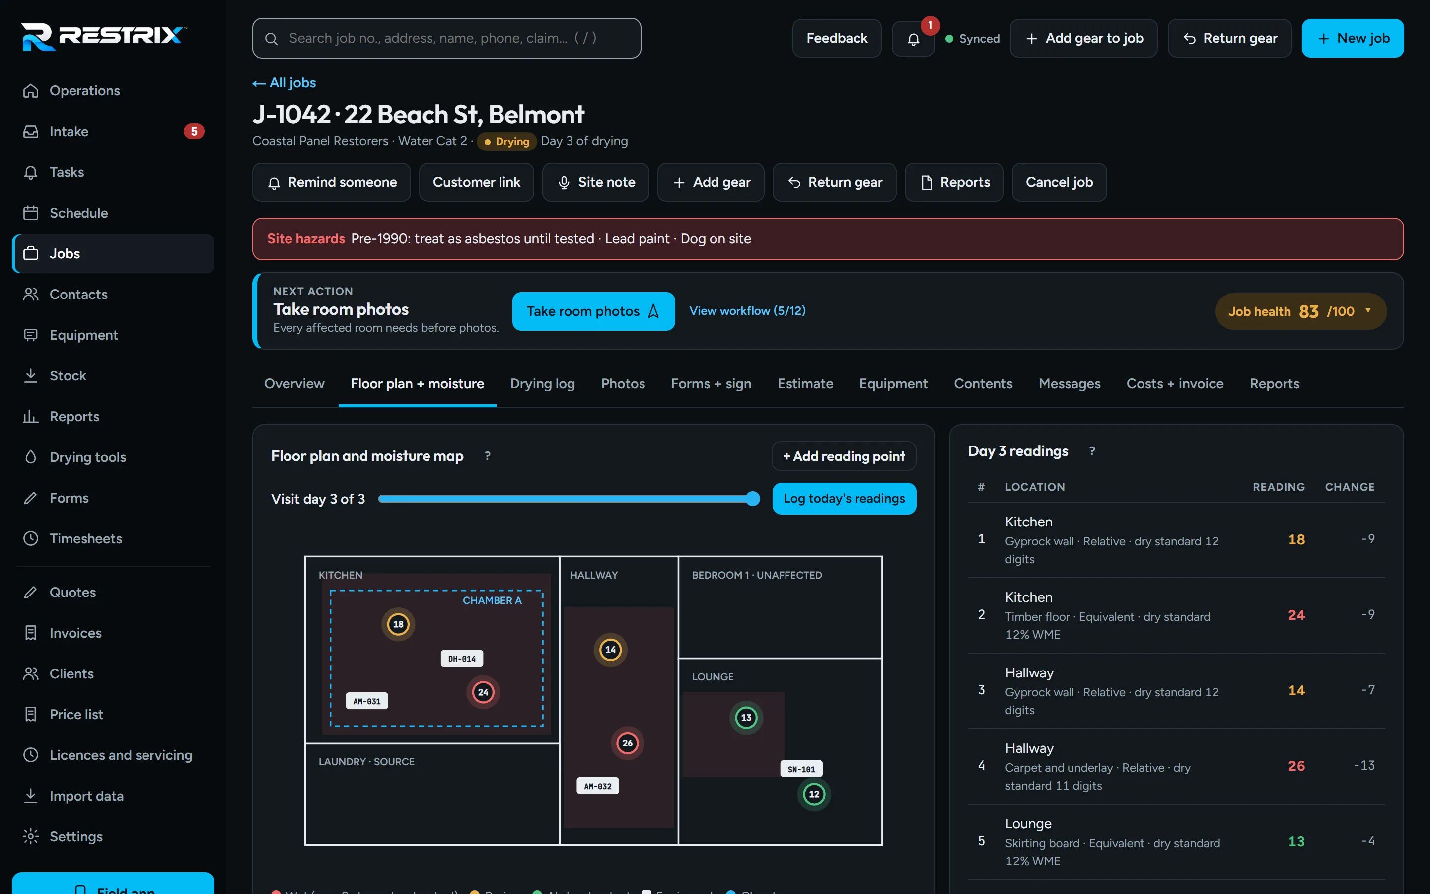Open Operations in the sidebar
This screenshot has height=894, width=1430.
click(113, 90)
